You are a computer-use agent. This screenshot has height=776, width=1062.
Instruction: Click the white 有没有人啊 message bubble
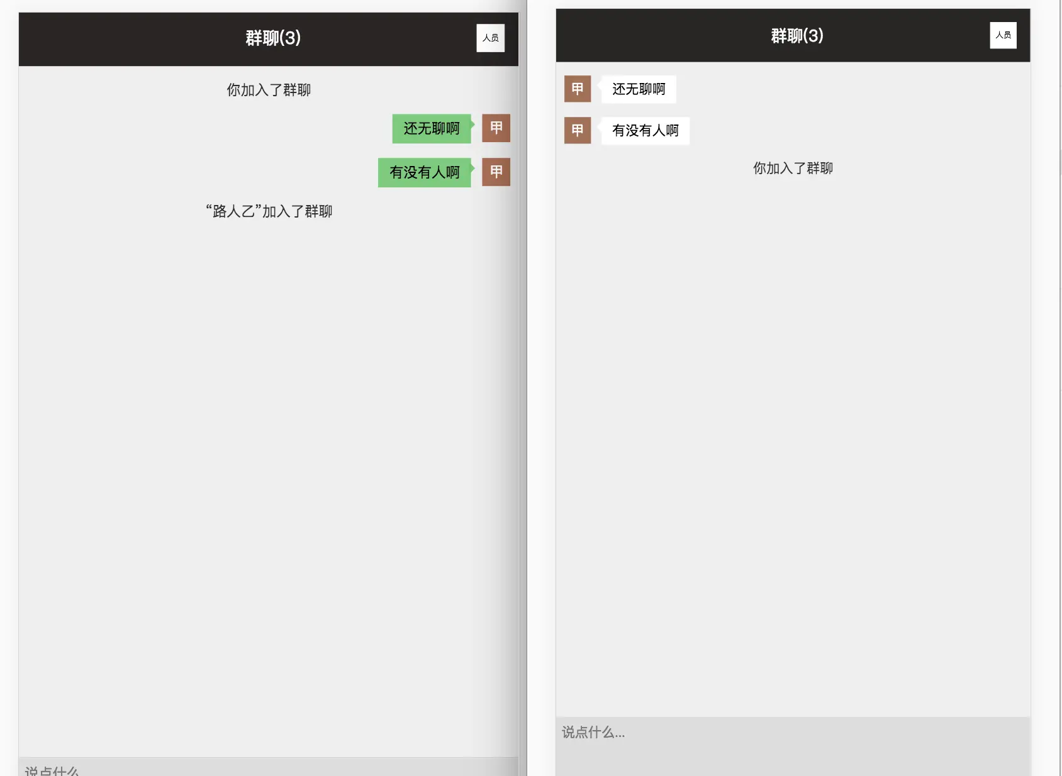tap(646, 131)
